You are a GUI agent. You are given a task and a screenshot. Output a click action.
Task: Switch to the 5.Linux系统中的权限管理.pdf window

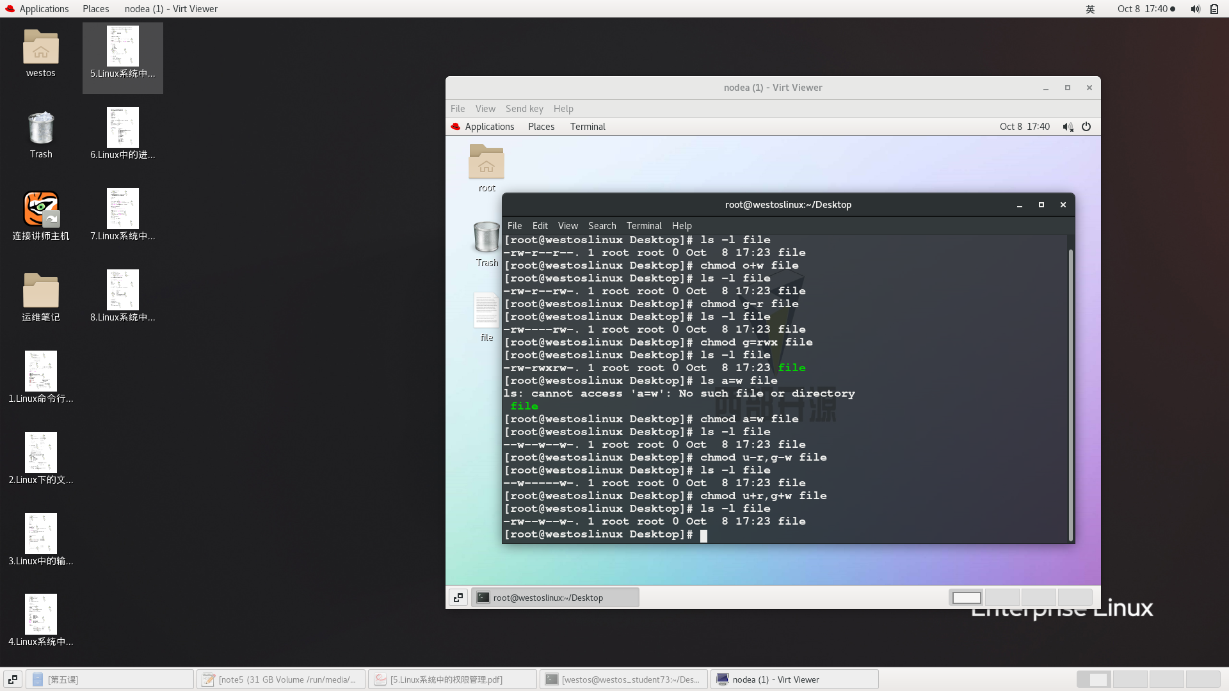(x=452, y=679)
